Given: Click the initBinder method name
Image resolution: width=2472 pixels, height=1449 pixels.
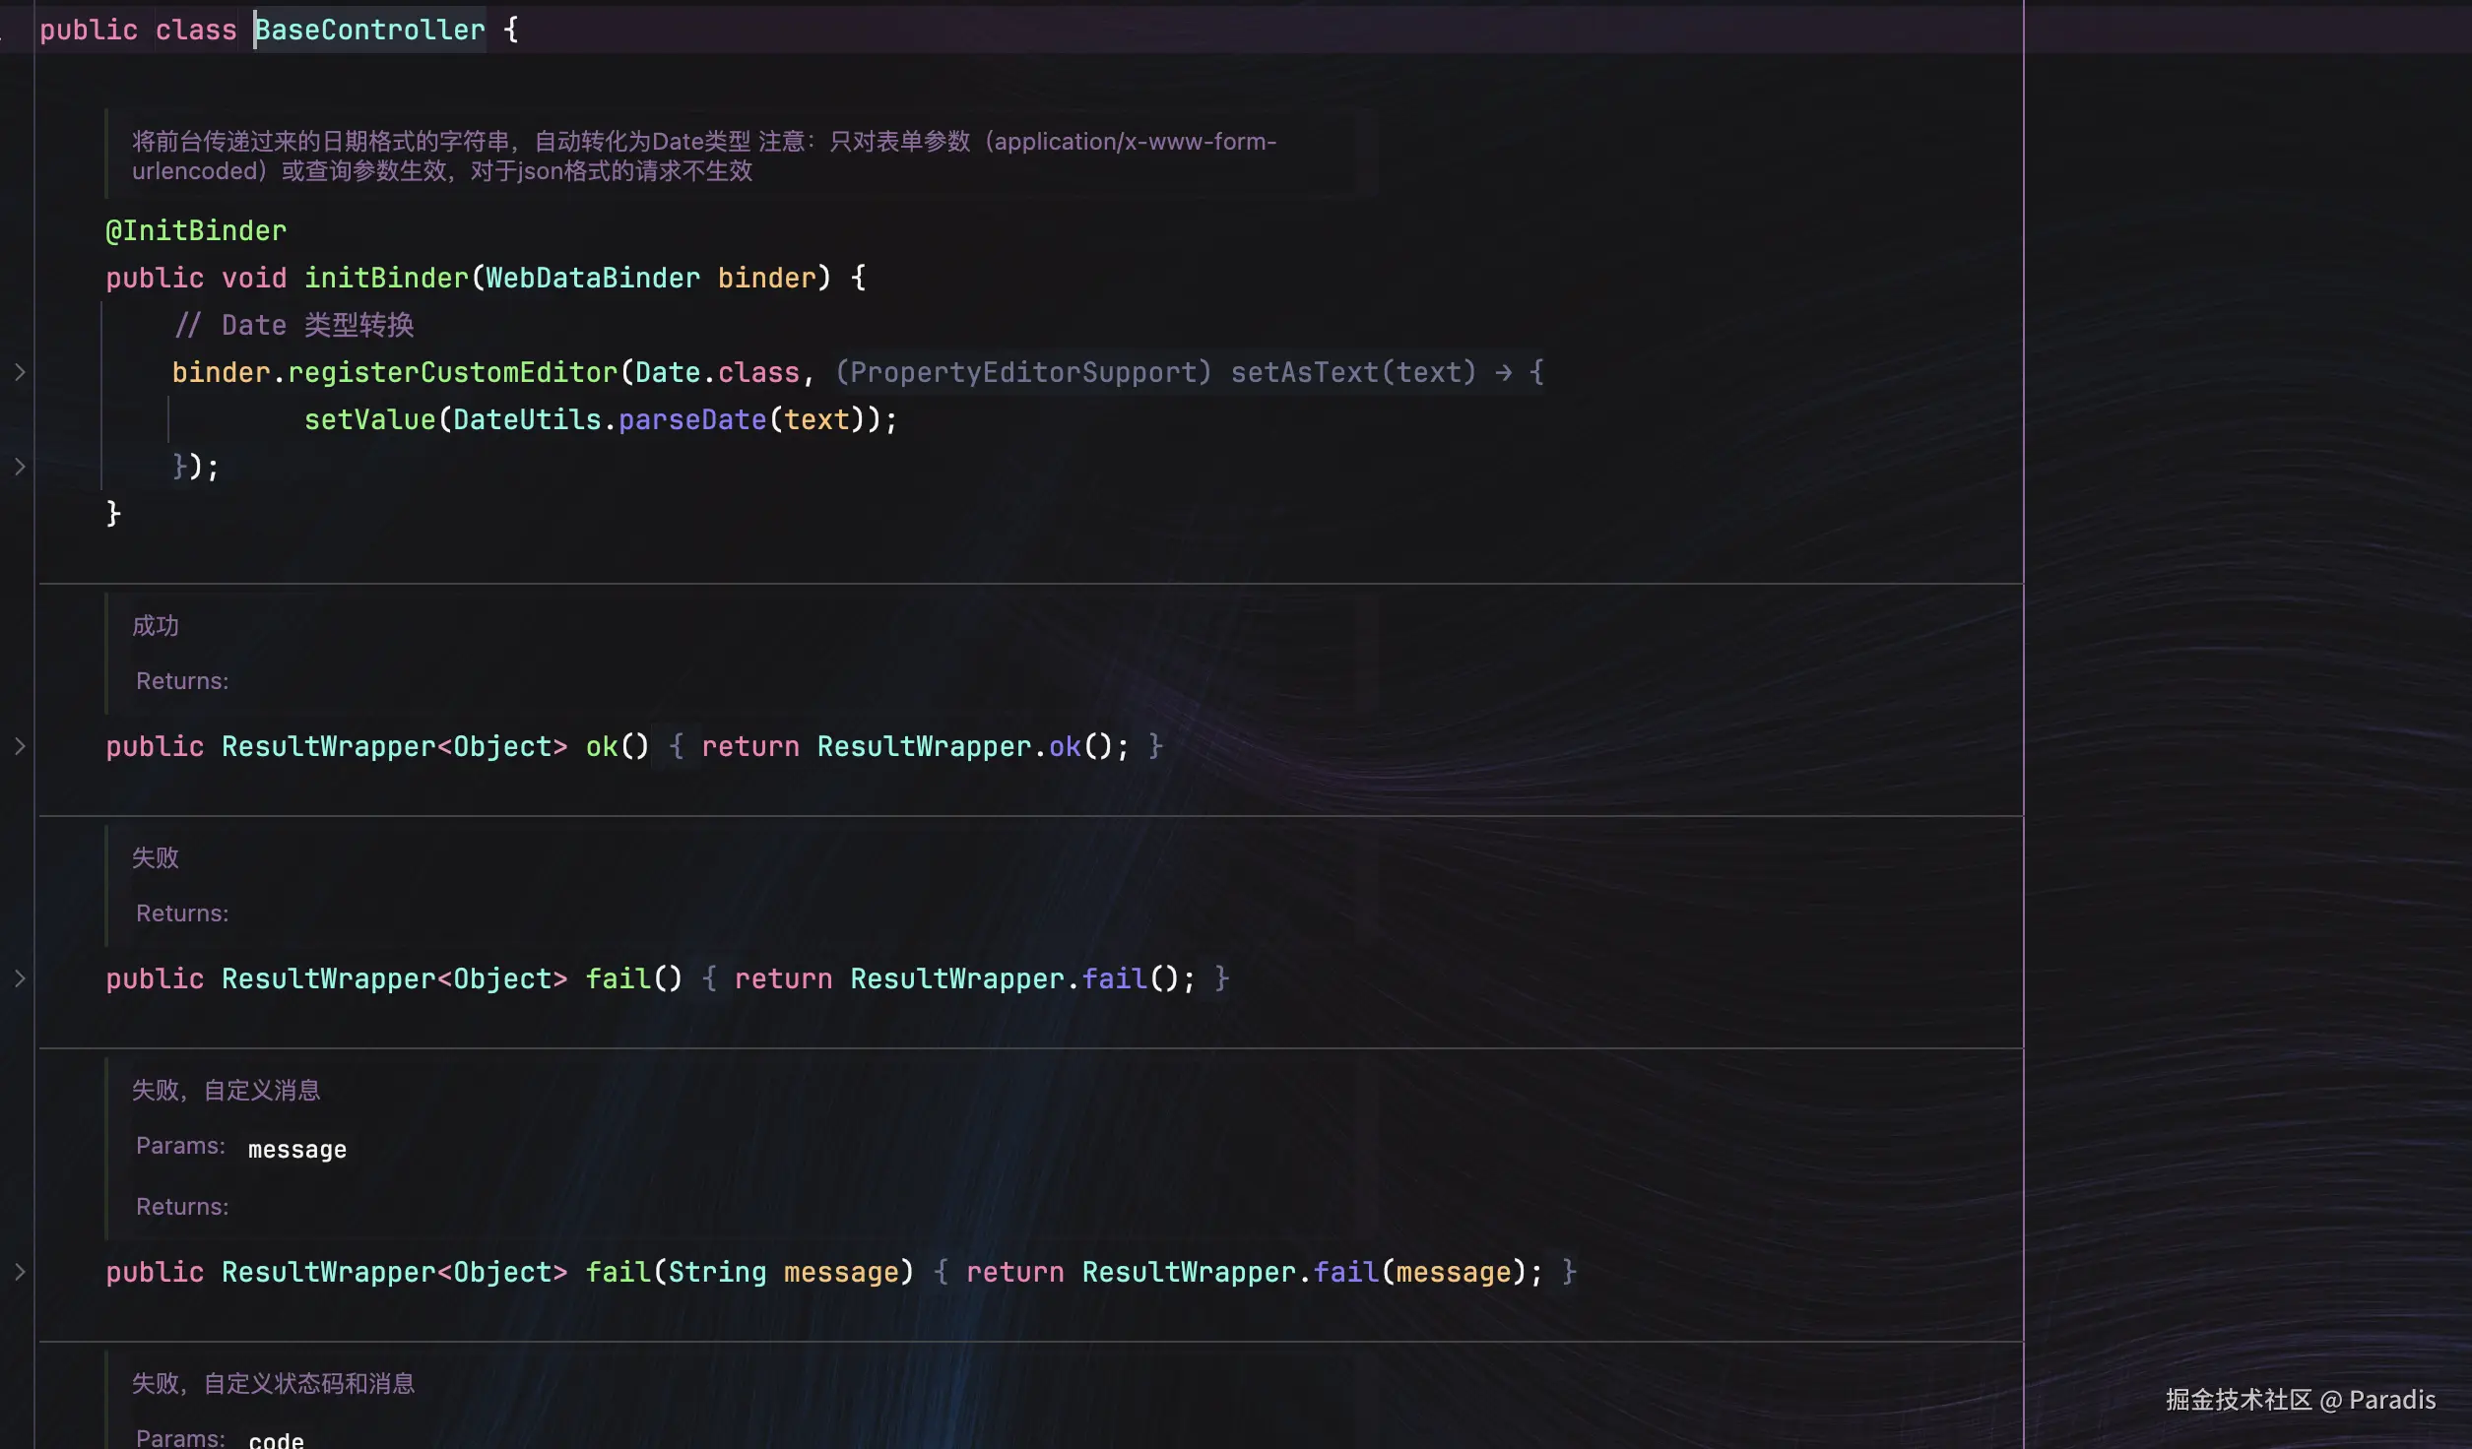Looking at the screenshot, I should point(386,278).
